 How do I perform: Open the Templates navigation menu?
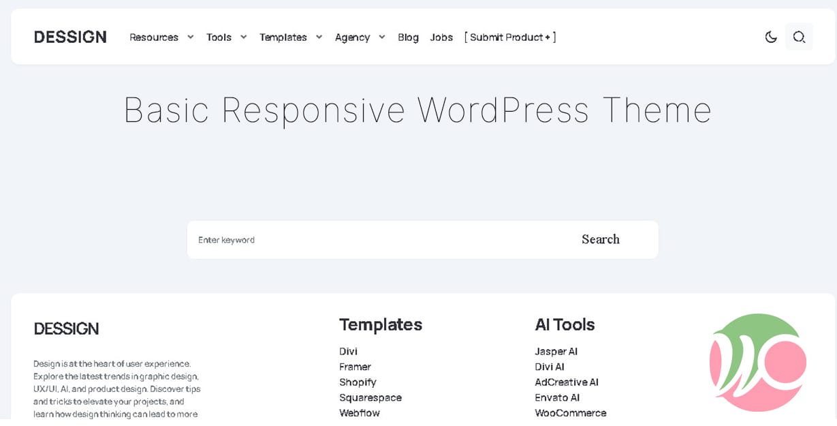(283, 37)
